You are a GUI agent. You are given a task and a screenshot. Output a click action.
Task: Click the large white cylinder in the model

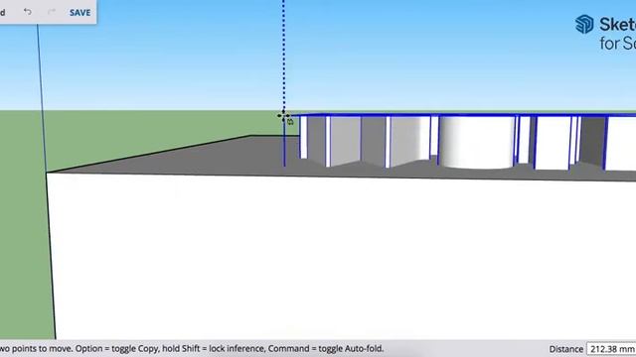pos(477,142)
